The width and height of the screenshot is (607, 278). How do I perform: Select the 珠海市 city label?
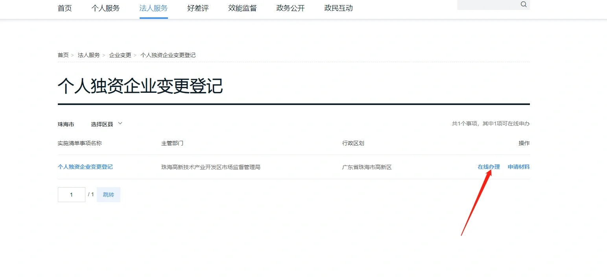(66, 124)
